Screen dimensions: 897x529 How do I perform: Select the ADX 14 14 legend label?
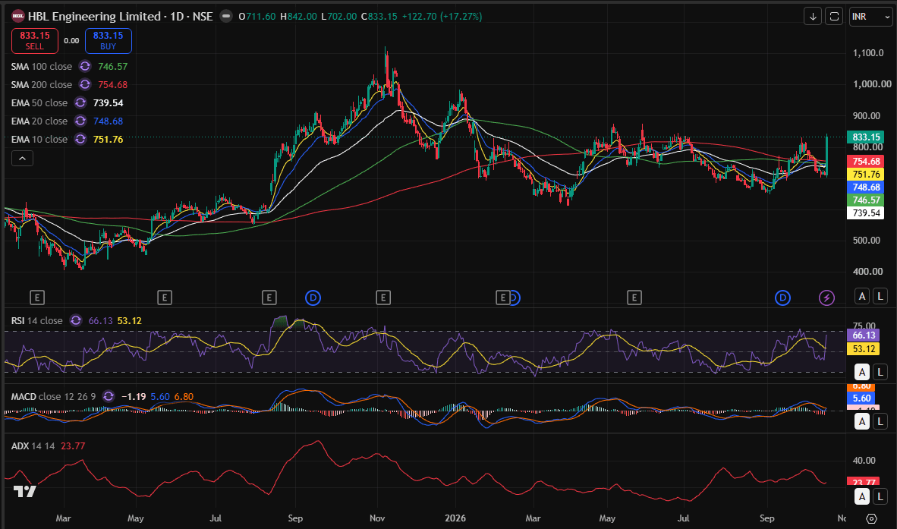33,446
